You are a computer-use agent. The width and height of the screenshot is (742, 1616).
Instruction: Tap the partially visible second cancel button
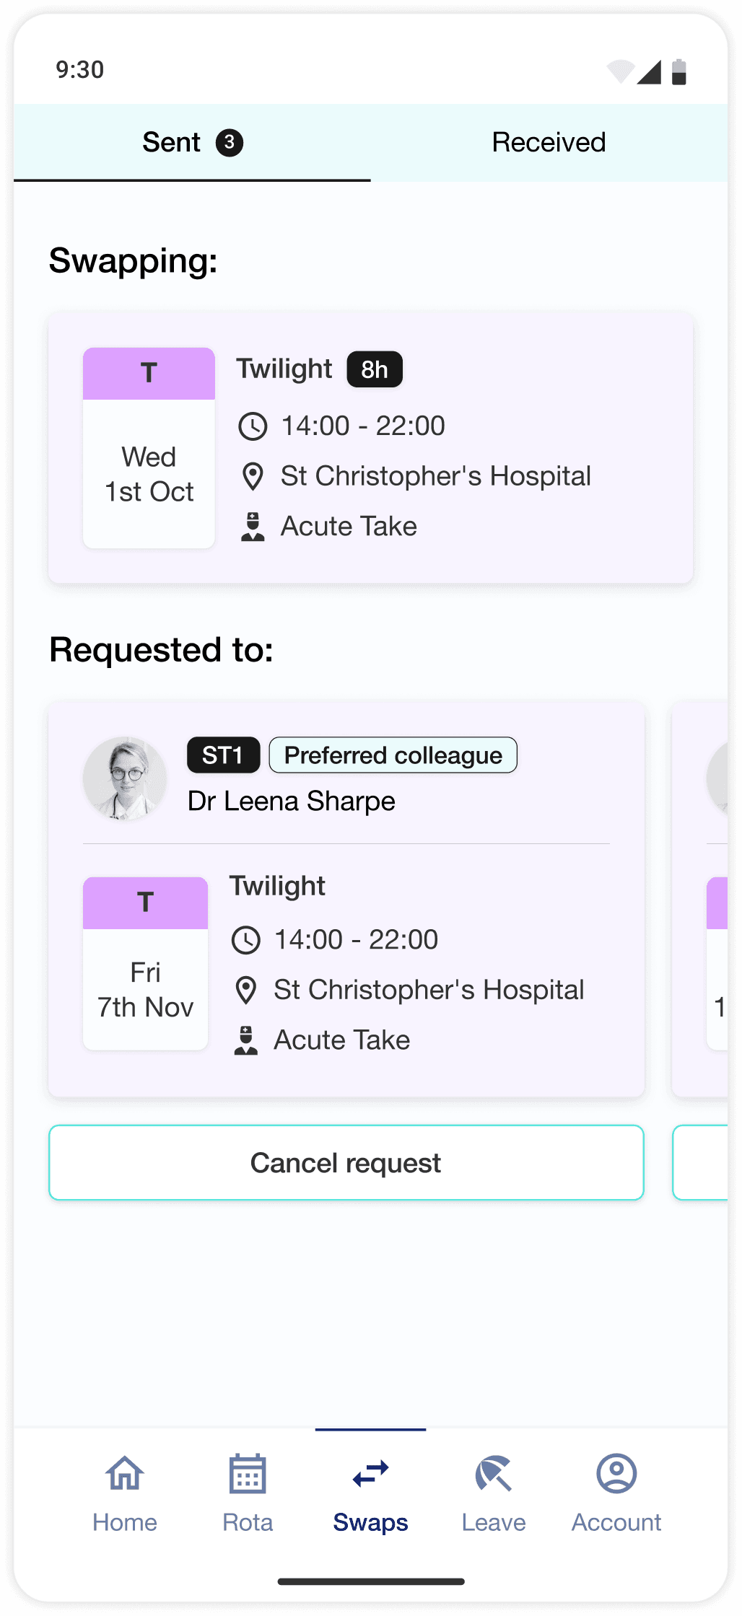coord(702,1162)
